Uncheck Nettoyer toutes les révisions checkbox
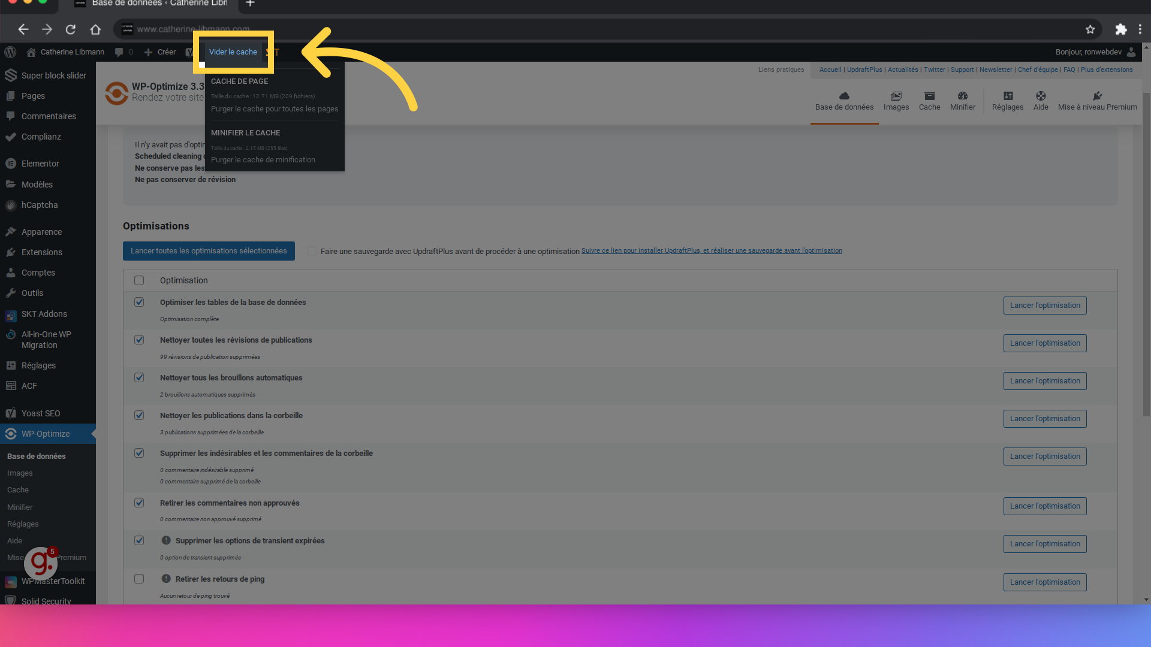 pos(139,340)
